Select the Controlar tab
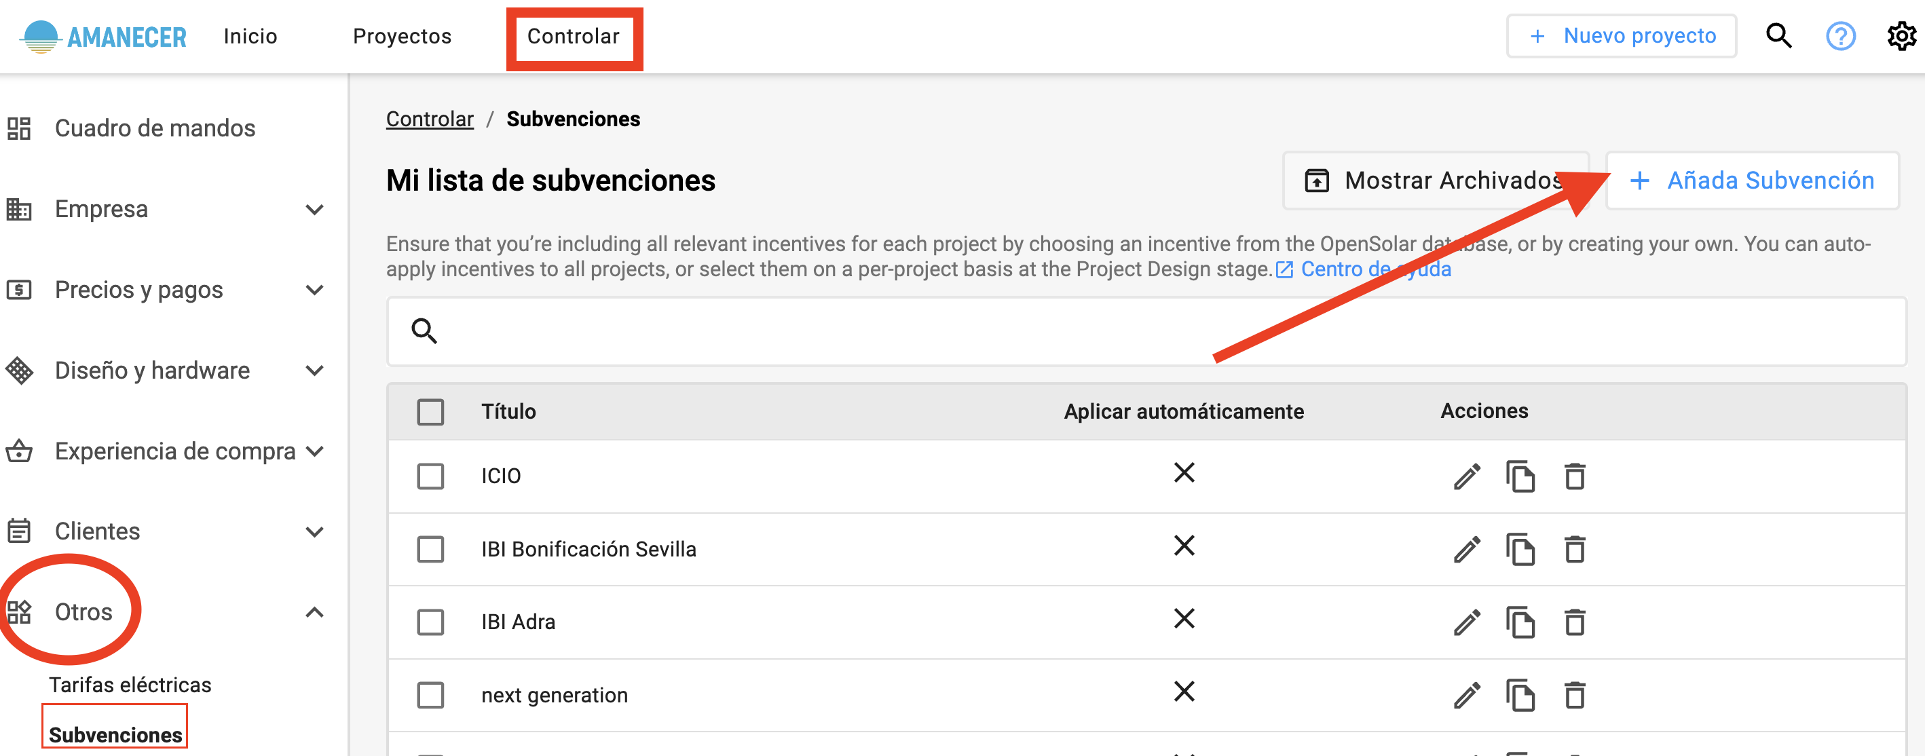The image size is (1925, 756). 573,37
